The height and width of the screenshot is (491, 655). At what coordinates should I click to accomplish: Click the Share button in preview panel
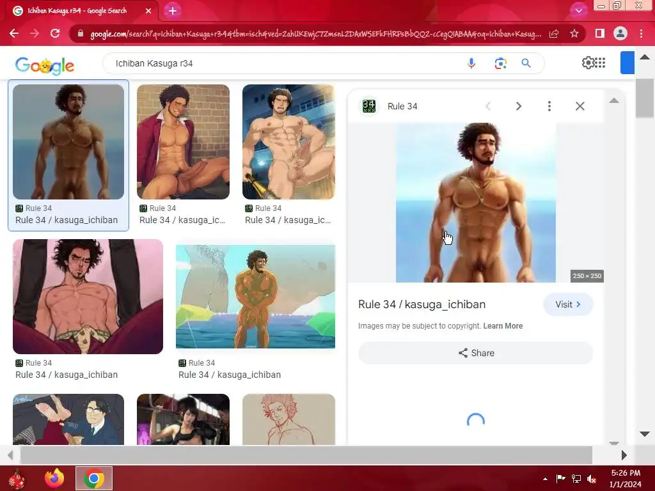[x=475, y=353]
